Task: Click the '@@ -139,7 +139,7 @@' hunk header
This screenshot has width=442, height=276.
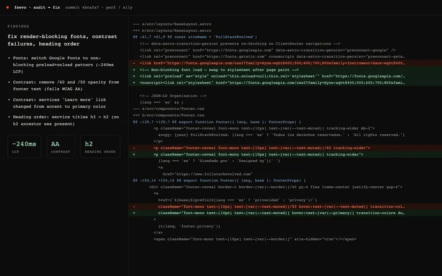Action: (x=217, y=122)
